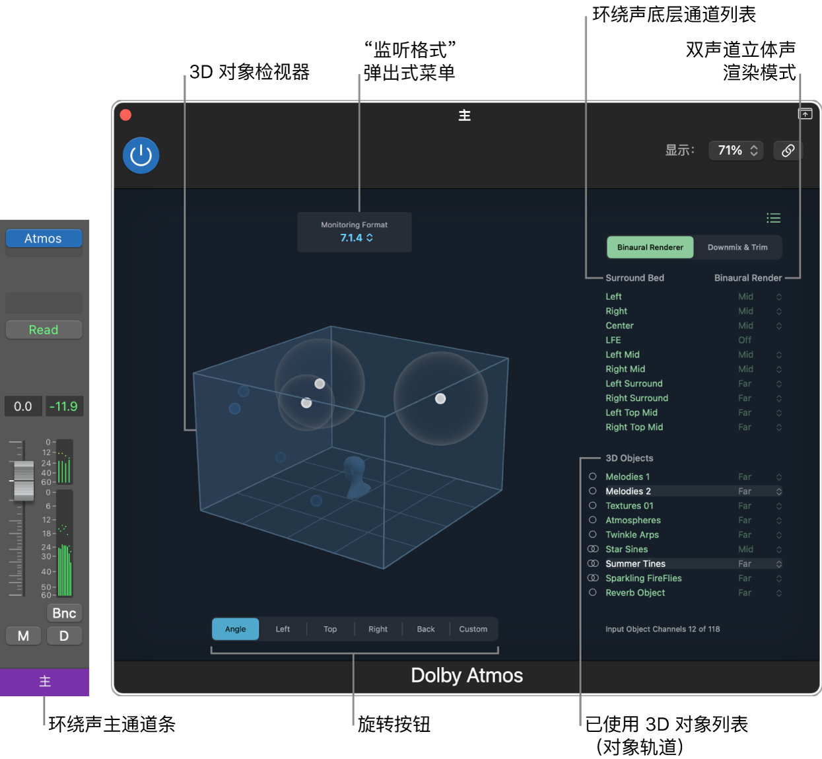The width and height of the screenshot is (822, 759).
Task: Change the render mode for Melodies 2
Action: click(x=760, y=491)
